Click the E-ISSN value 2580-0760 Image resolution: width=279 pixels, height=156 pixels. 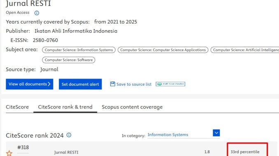point(45,40)
